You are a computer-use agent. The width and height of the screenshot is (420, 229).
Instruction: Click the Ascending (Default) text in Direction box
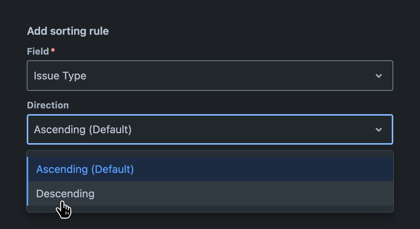click(82, 129)
